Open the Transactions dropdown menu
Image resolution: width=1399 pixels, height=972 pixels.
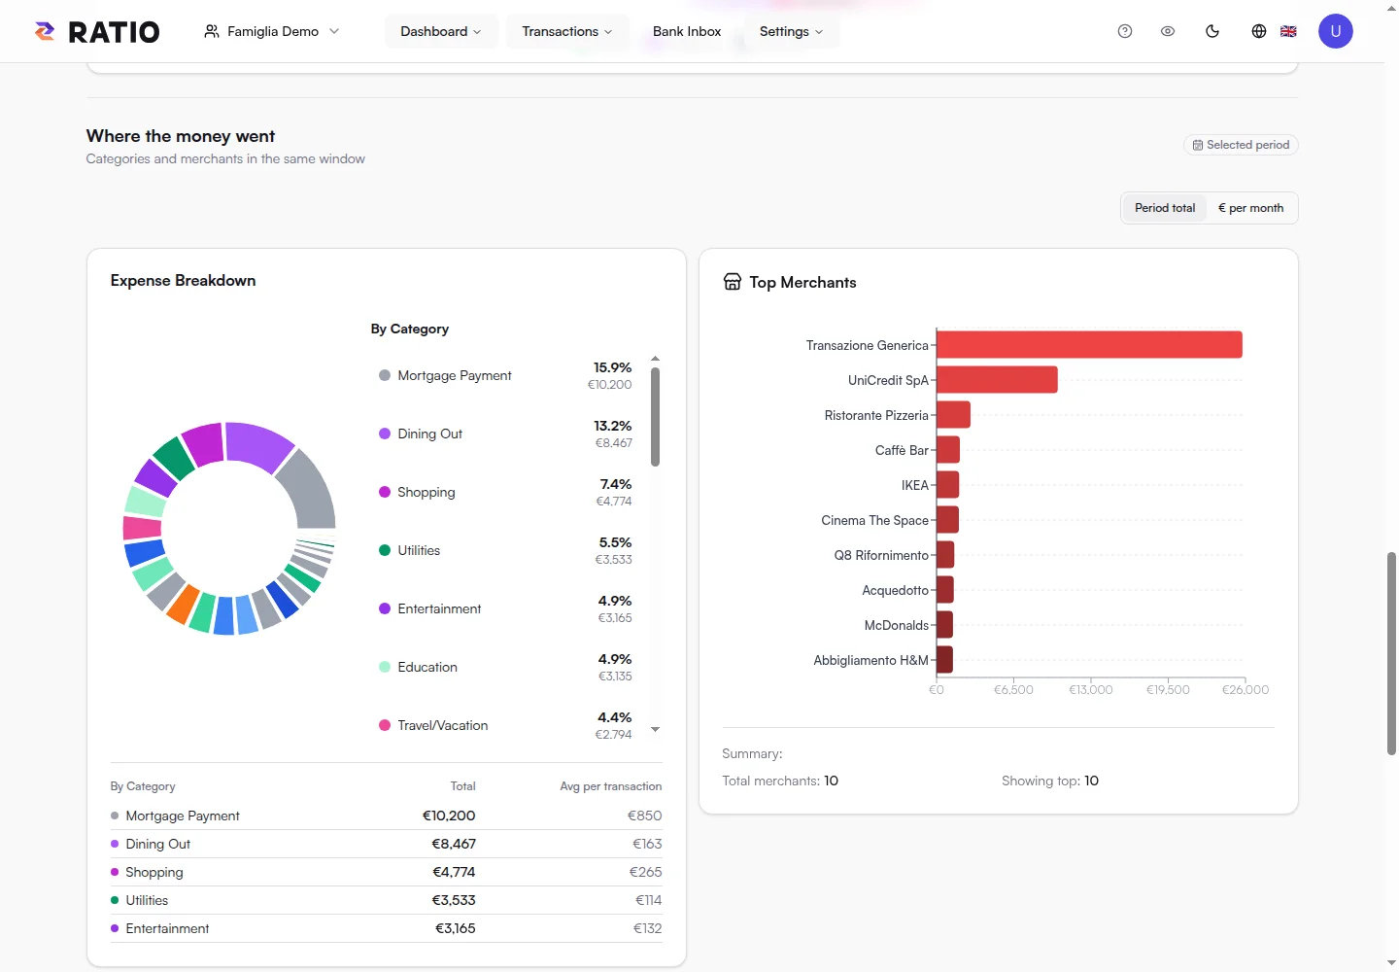tap(567, 31)
